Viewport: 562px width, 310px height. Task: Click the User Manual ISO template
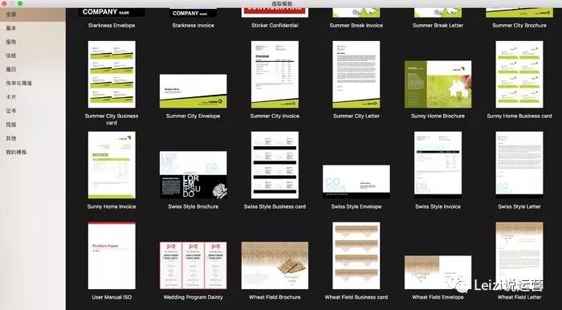tap(112, 255)
